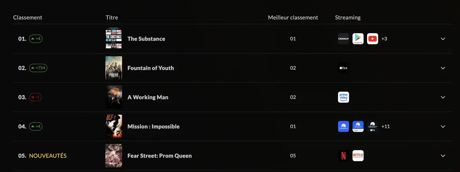
Task: Open The Substance title link
Action: (146, 39)
